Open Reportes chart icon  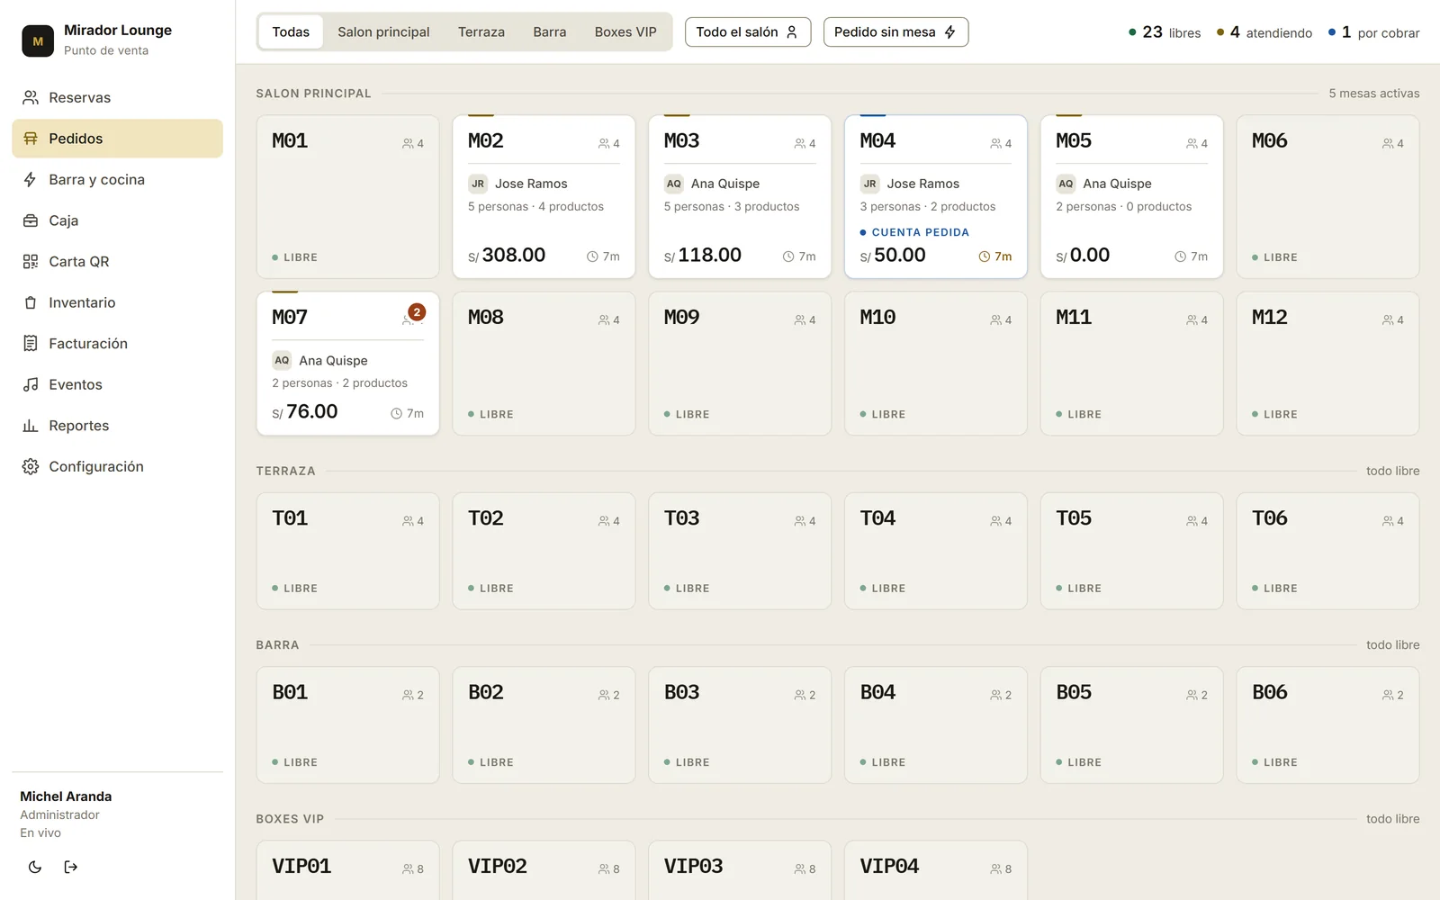[x=31, y=426]
